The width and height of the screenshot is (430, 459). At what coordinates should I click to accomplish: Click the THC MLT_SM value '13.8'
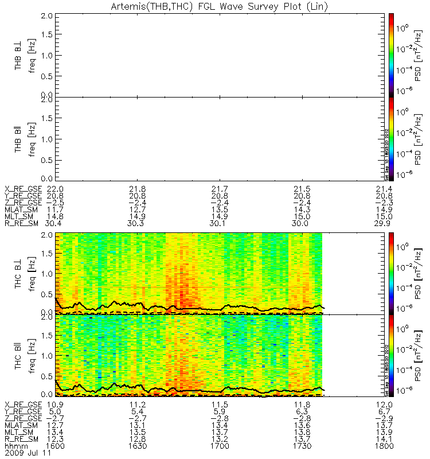click(302, 433)
